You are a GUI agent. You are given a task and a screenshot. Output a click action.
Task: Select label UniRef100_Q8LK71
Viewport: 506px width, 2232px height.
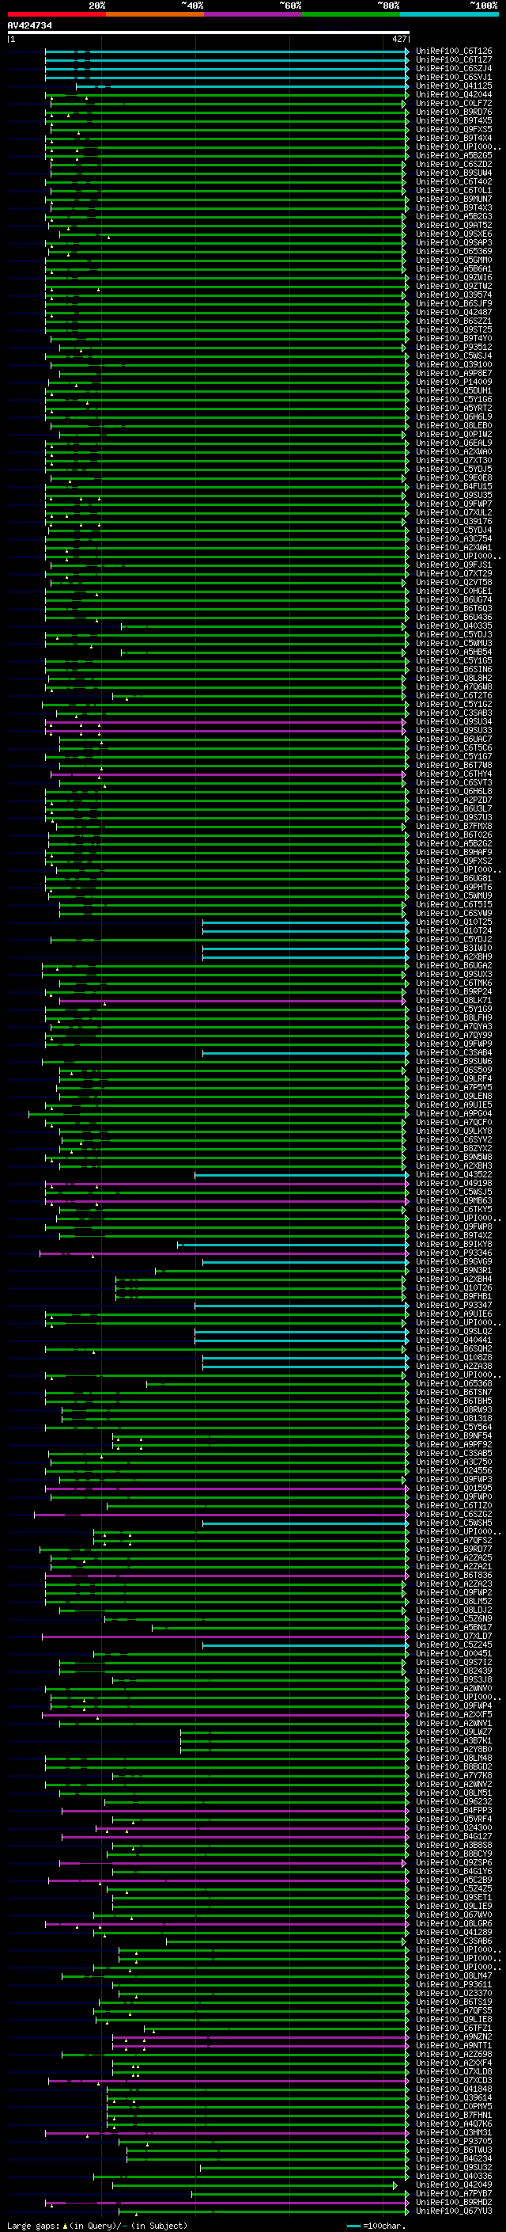454,1001
